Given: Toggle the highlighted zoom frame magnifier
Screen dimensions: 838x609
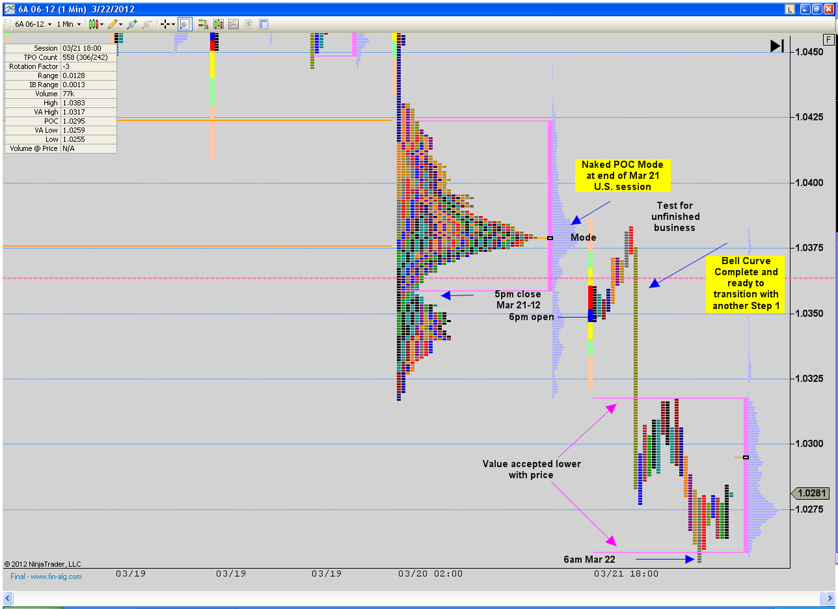Looking at the screenshot, I should coord(184,24).
